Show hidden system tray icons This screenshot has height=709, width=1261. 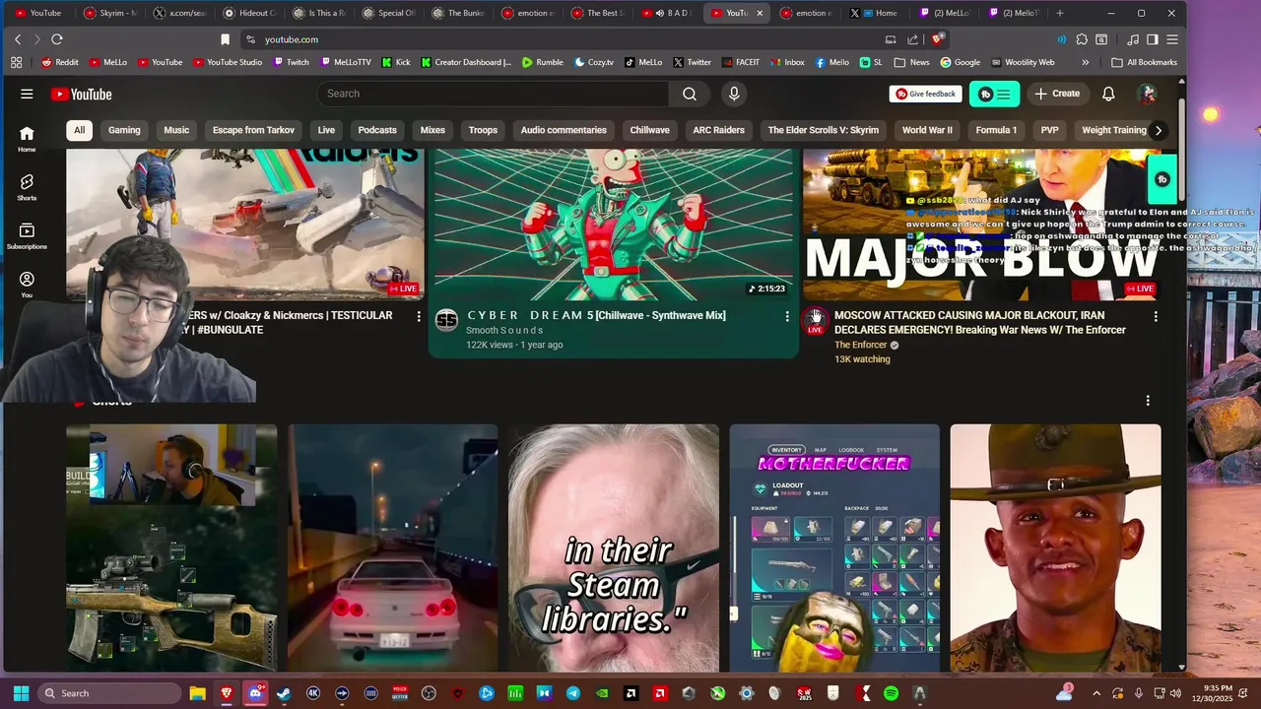pos(1096,693)
